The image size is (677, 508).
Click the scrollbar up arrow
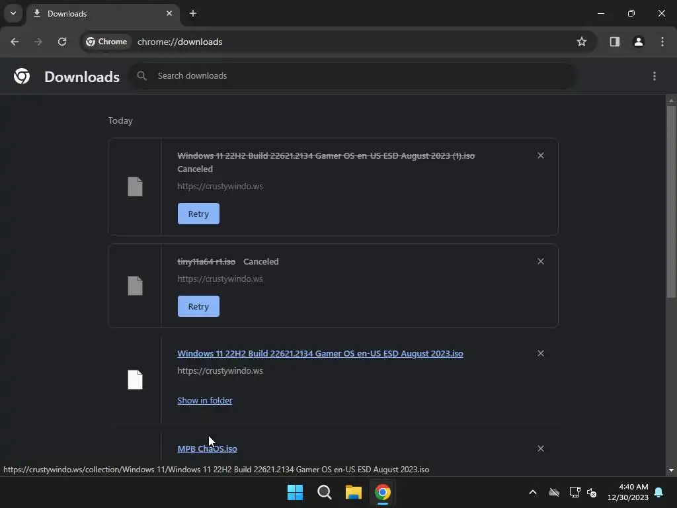(671, 101)
